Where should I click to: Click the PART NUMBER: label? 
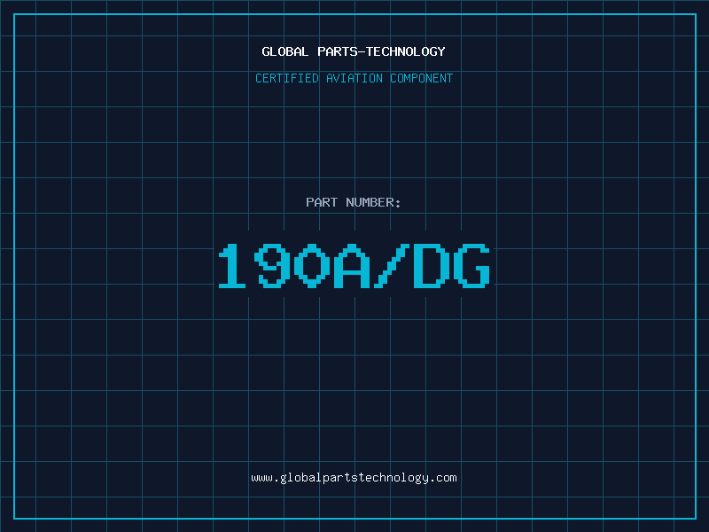(x=354, y=202)
